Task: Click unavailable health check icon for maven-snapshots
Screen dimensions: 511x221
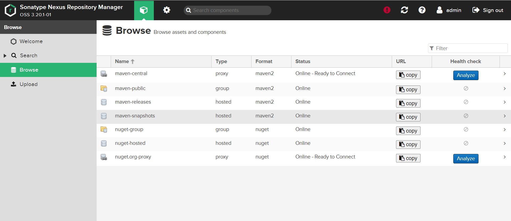Action: 466,116
